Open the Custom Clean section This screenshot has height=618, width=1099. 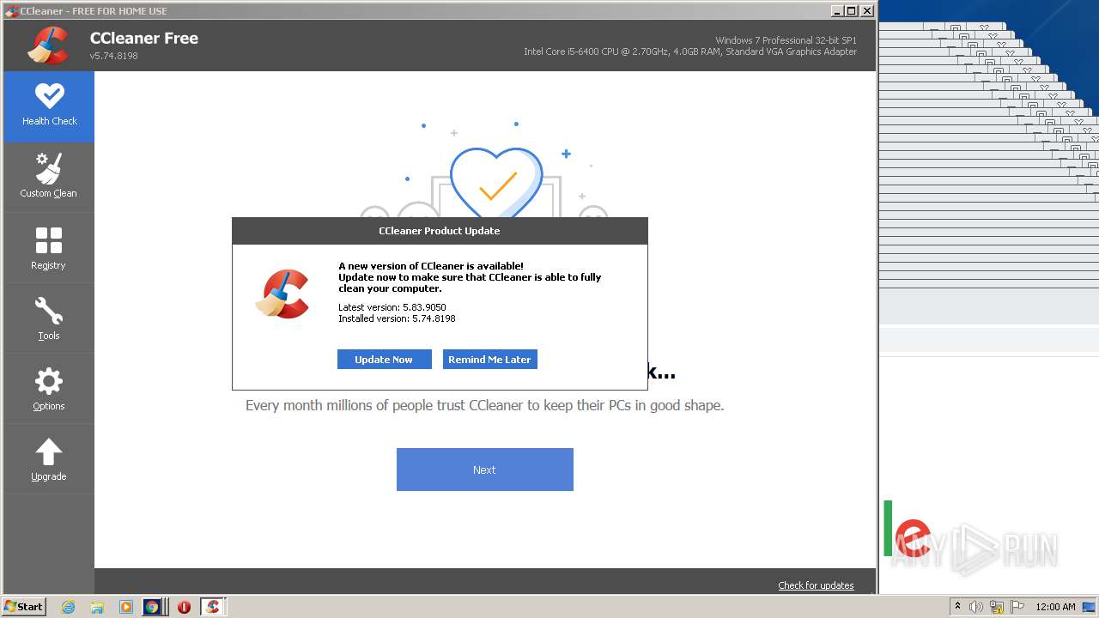(49, 177)
